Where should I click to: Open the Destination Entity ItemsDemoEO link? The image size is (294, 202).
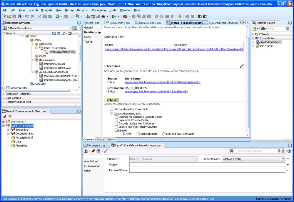[x=156, y=92]
